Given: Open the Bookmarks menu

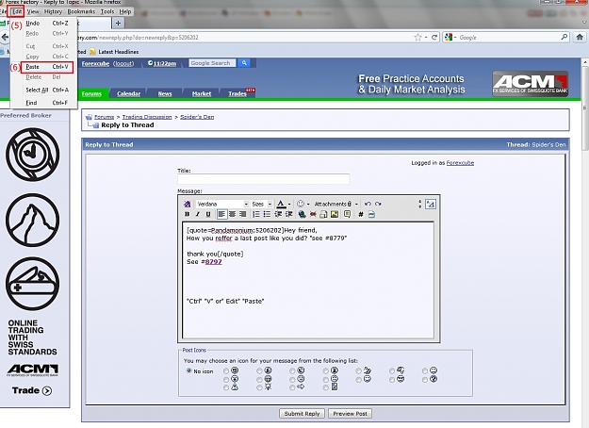Looking at the screenshot, I should [x=81, y=11].
